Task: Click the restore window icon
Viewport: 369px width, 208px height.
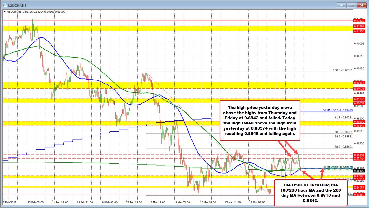Action: pyautogui.click(x=352, y=5)
